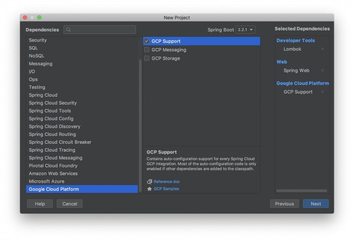Select the Spring Cloud Config category
The width and height of the screenshot is (354, 240).
pos(51,119)
